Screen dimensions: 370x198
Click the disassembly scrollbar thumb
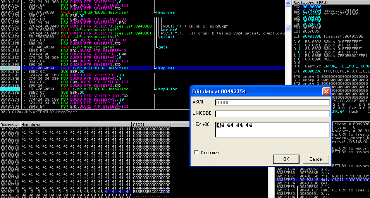[288, 28]
